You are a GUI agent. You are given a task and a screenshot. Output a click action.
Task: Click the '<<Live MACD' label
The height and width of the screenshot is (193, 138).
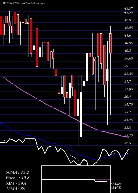[116, 186]
